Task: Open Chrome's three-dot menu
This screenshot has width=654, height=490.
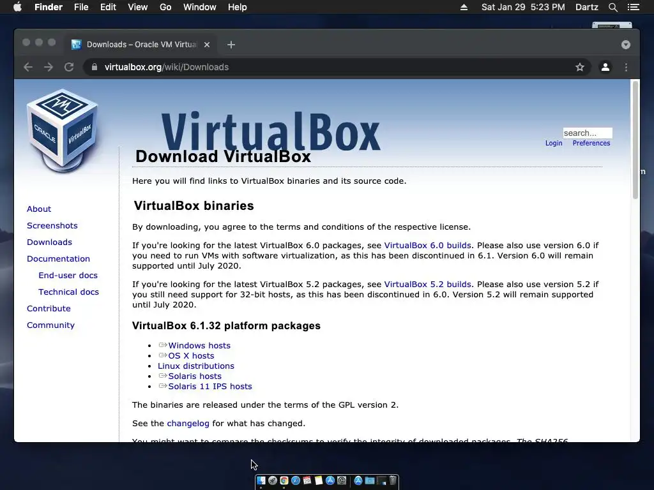Action: (626, 67)
